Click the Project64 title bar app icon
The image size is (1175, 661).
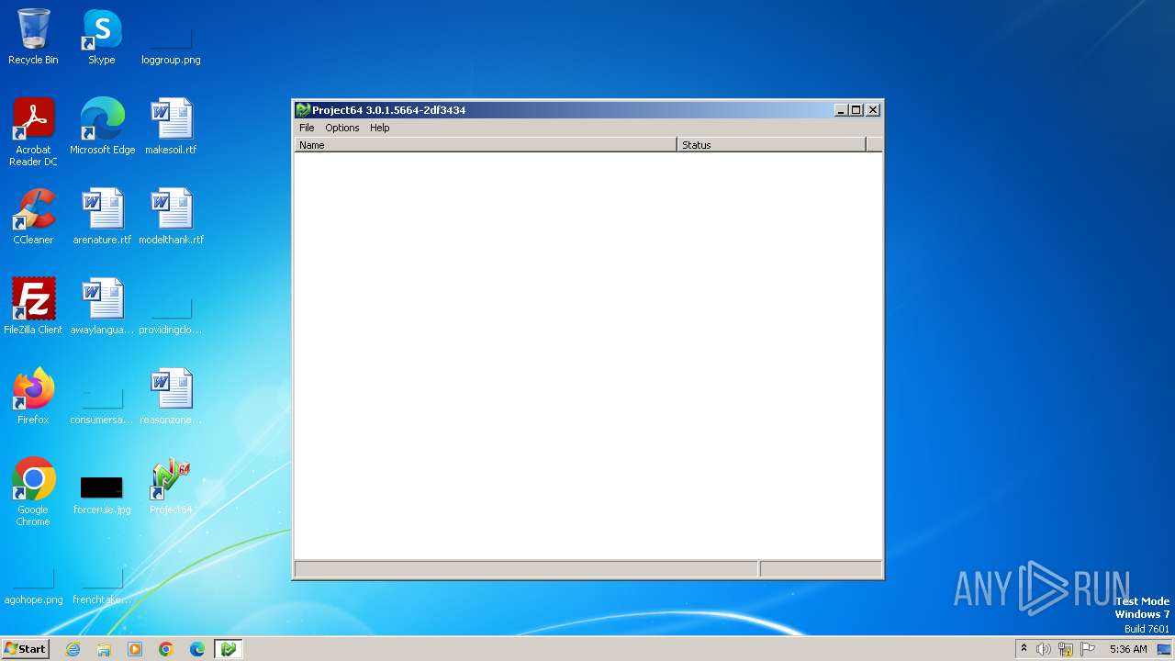point(303,110)
